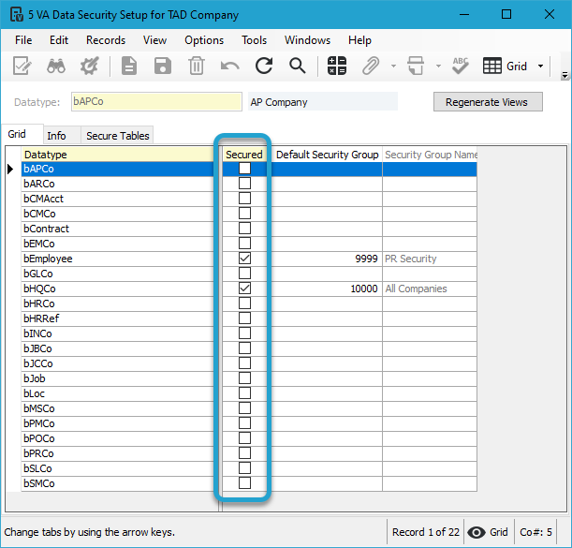Click the paperclip attachments icon
The height and width of the screenshot is (548, 572).
click(x=371, y=67)
